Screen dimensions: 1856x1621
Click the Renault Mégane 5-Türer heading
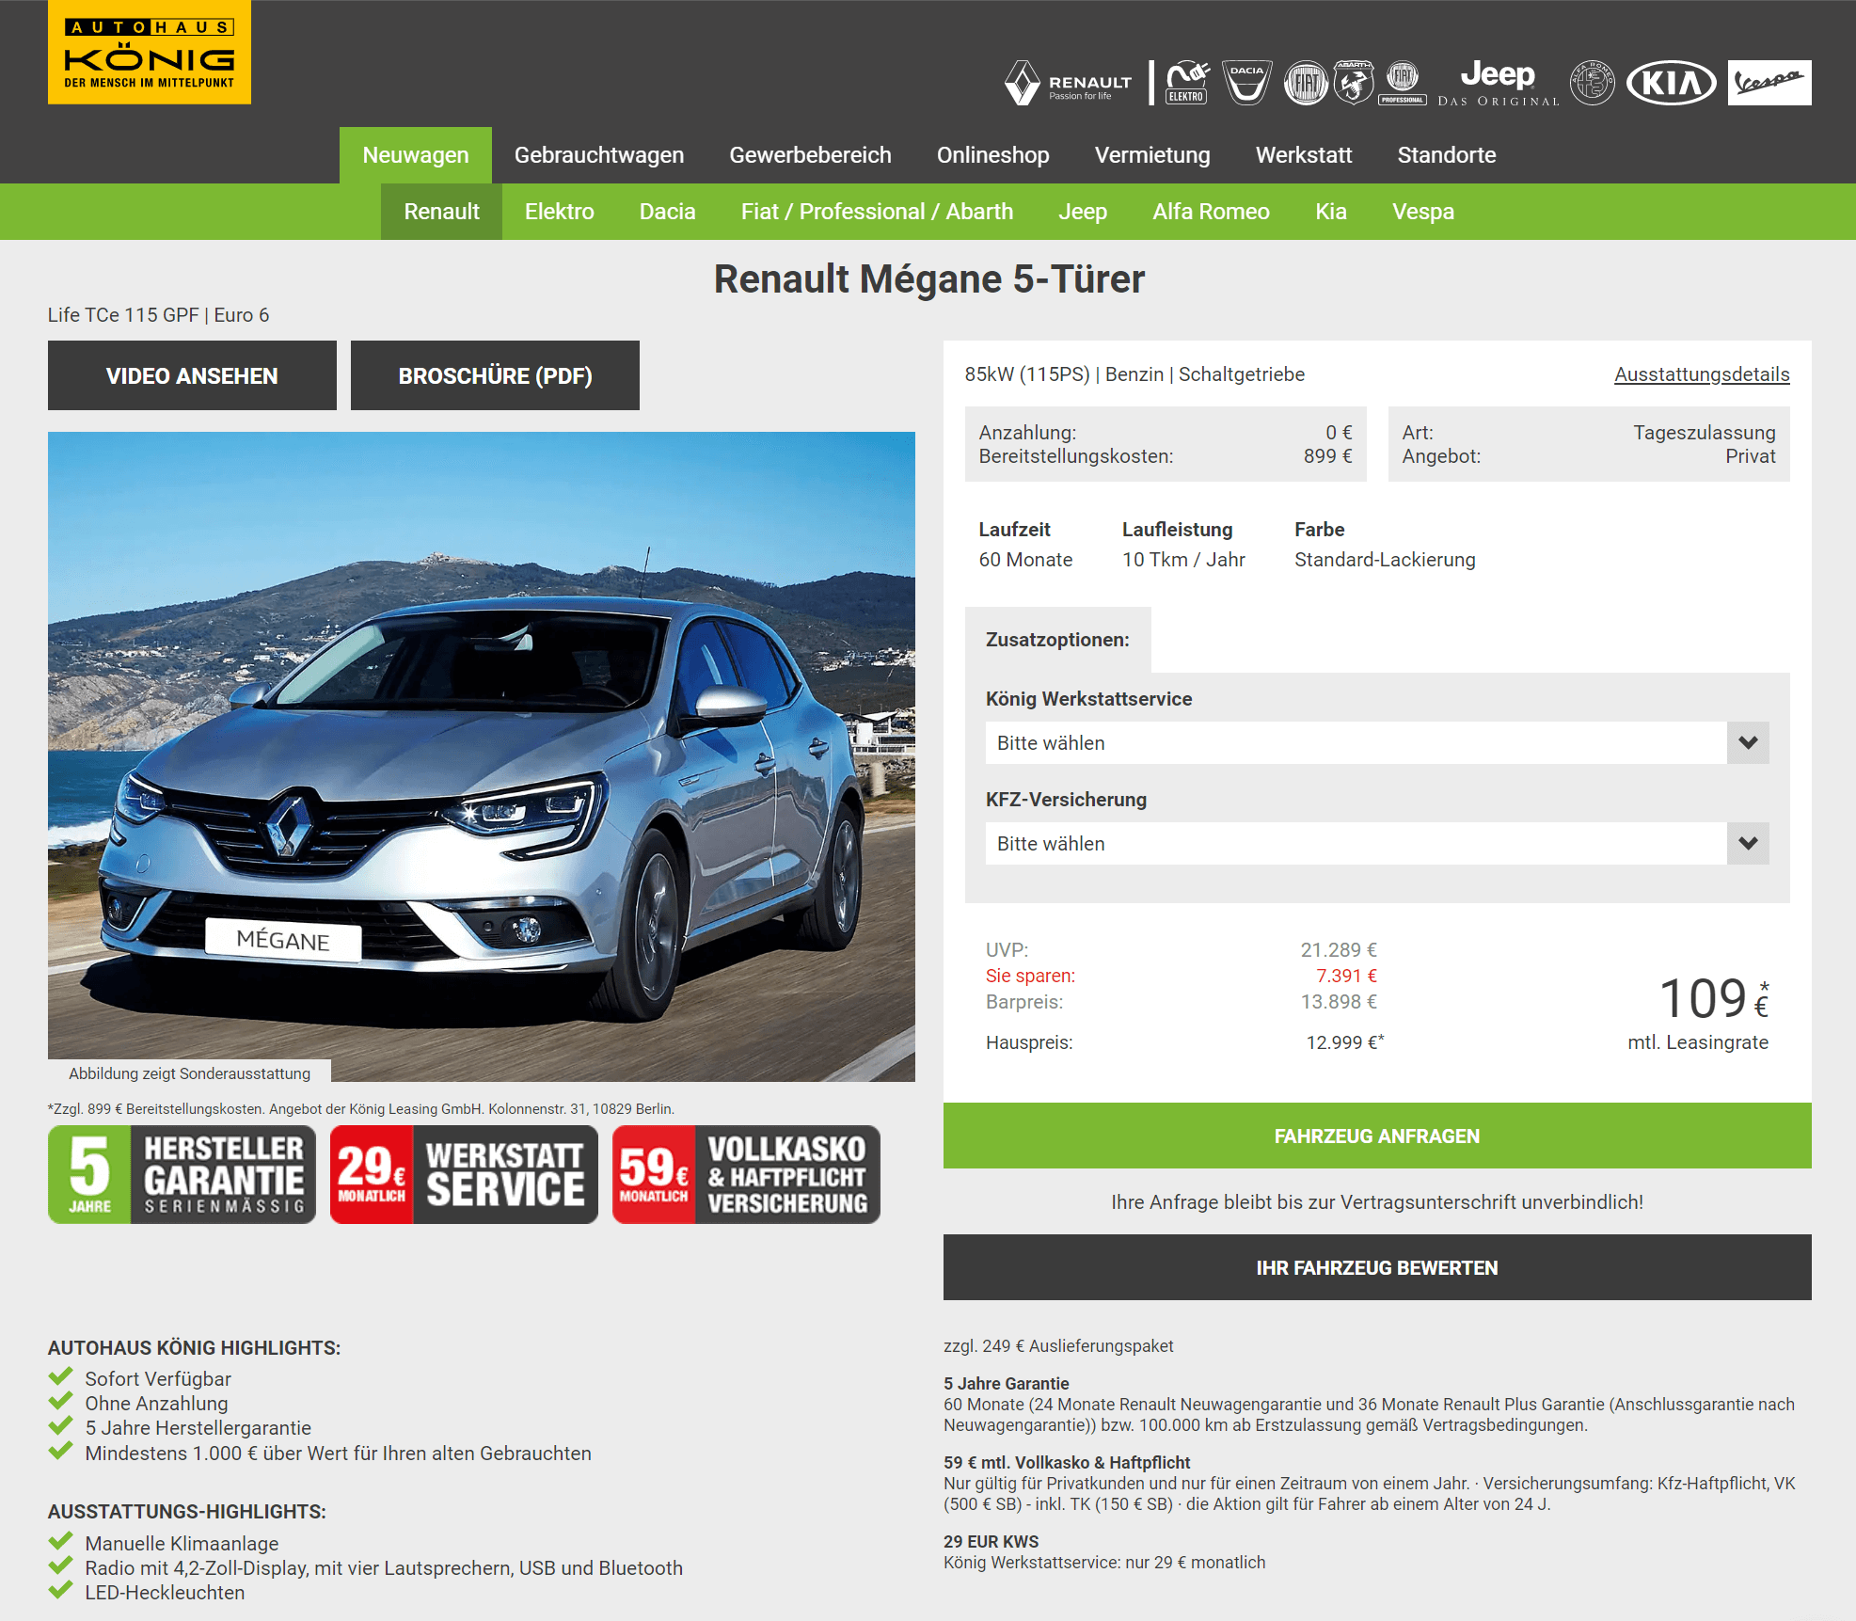(x=928, y=279)
